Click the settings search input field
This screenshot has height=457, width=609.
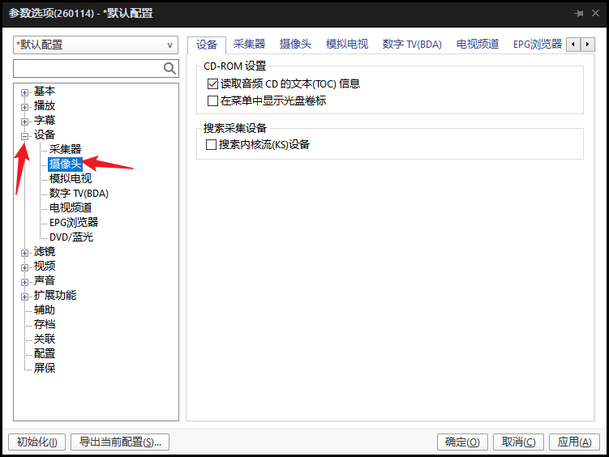coord(87,69)
